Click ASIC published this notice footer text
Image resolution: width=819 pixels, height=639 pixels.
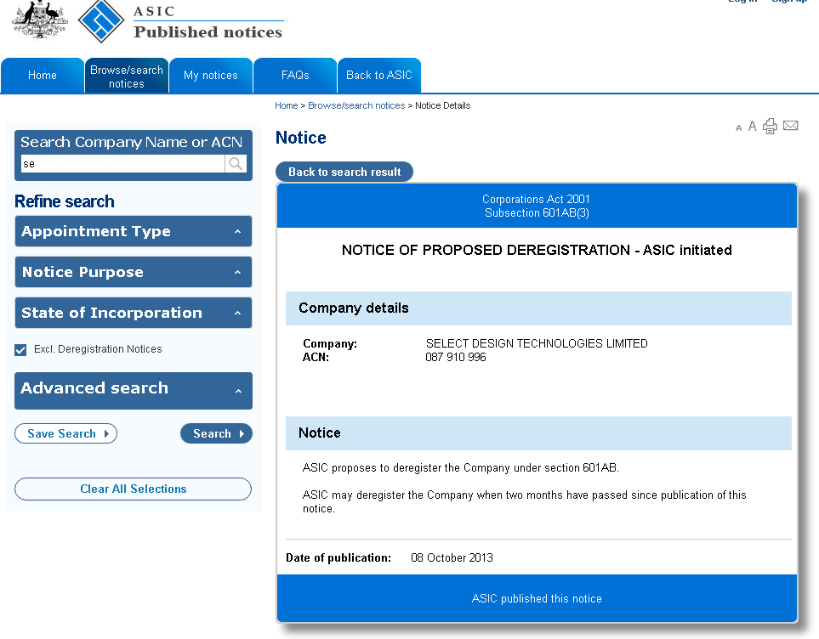pos(537,599)
